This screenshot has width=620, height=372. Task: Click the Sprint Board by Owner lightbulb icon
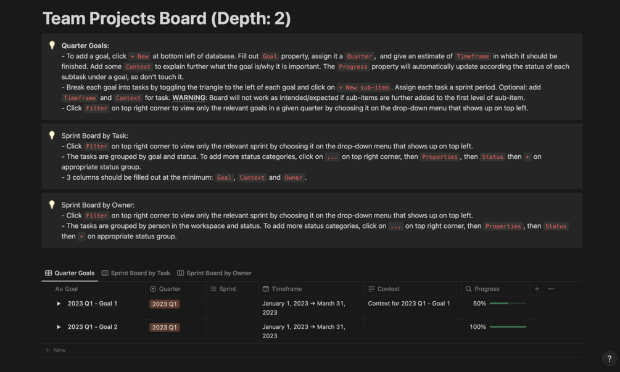[52, 205]
